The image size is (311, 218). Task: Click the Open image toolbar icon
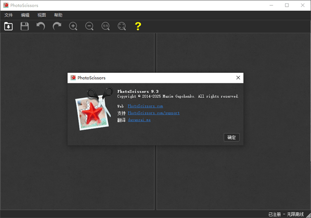[x=9, y=26]
